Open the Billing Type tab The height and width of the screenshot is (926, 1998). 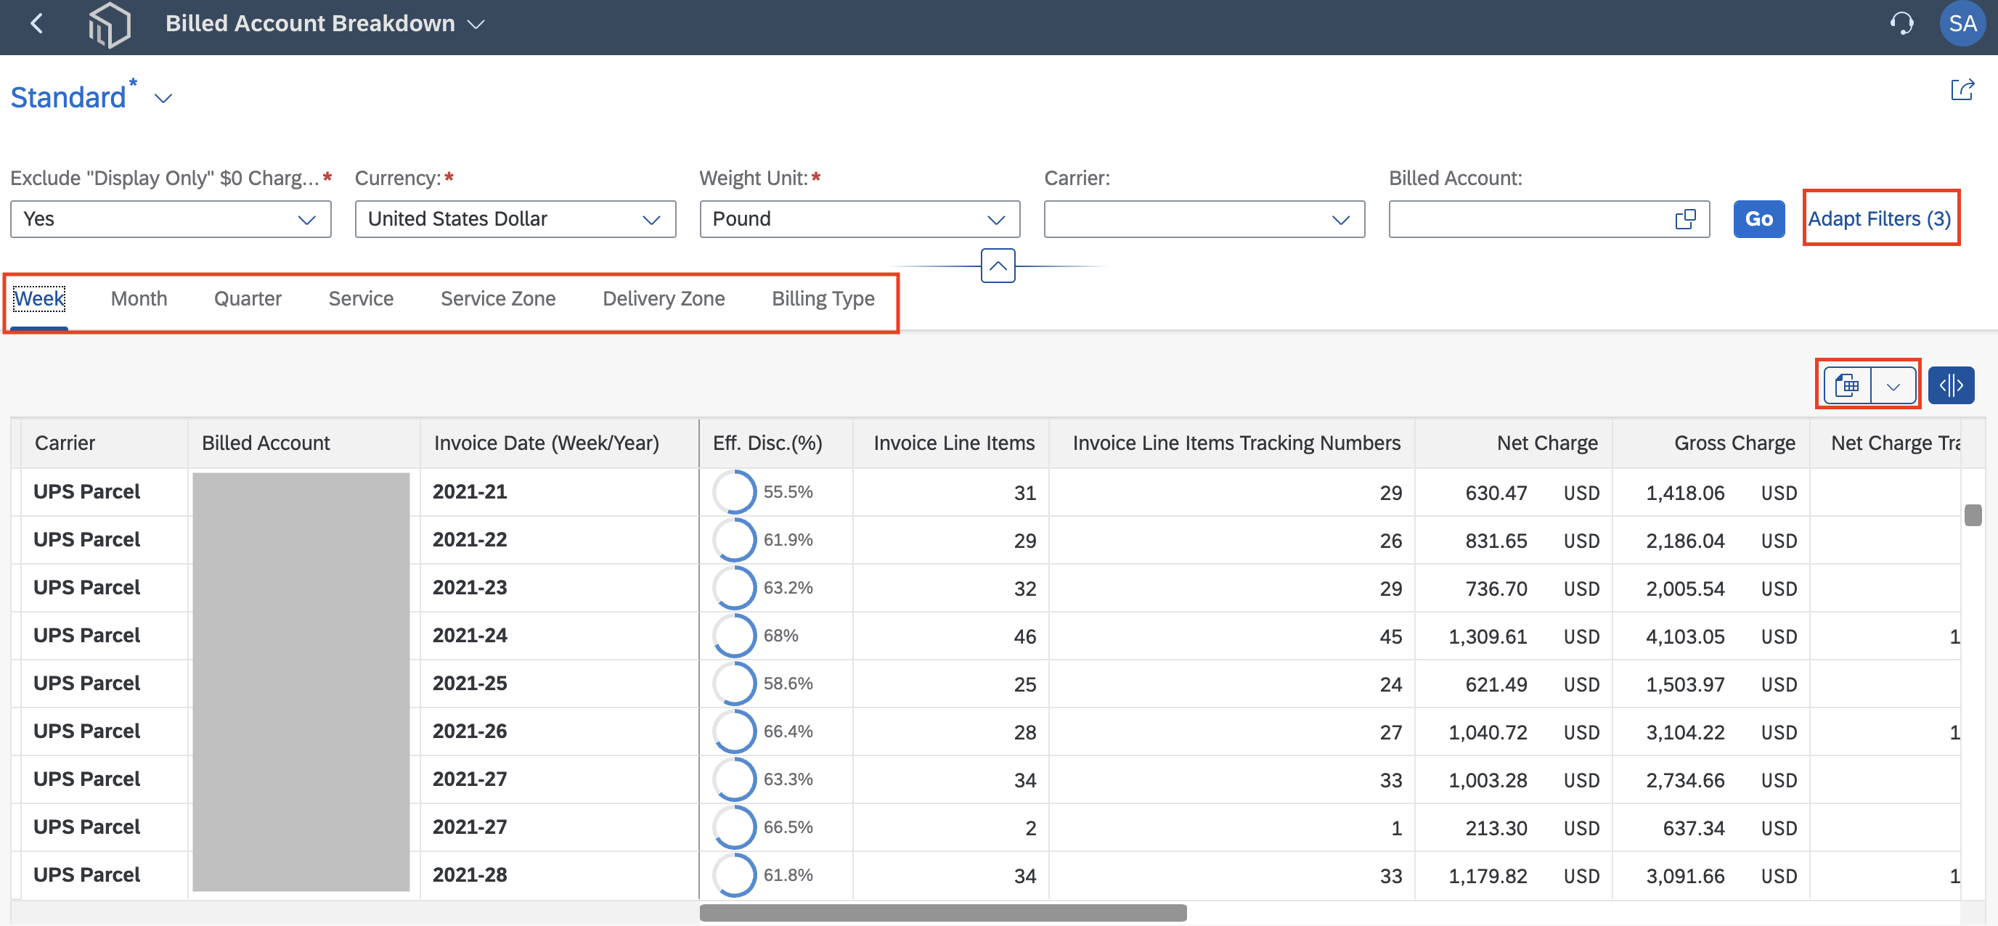823,298
